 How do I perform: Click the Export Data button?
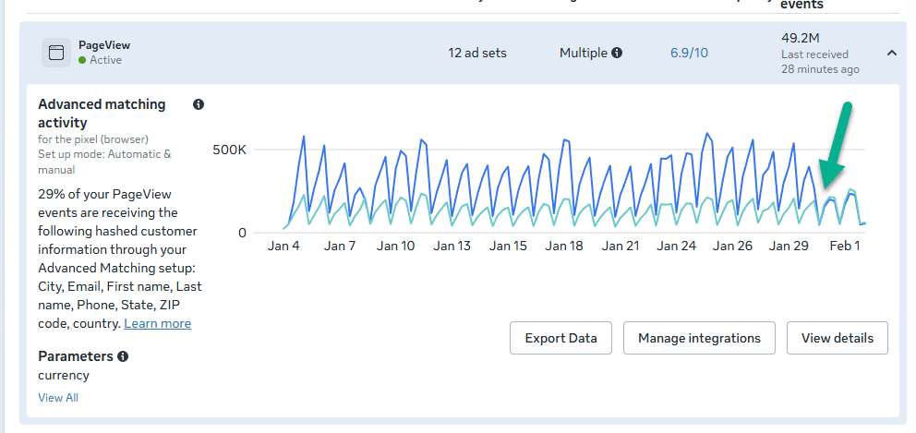click(560, 338)
